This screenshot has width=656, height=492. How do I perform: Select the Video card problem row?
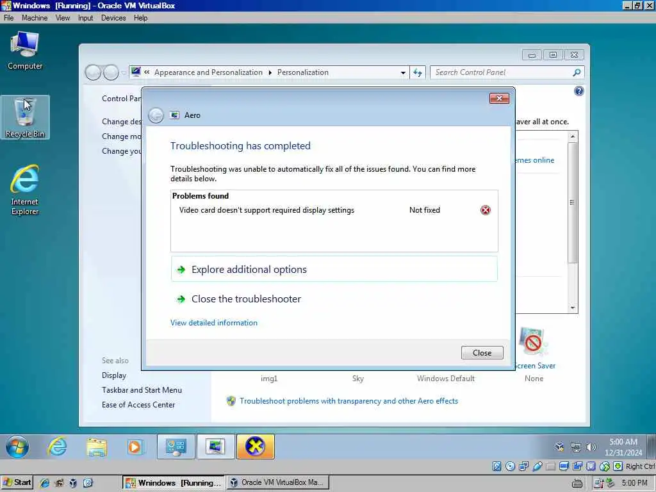point(334,210)
